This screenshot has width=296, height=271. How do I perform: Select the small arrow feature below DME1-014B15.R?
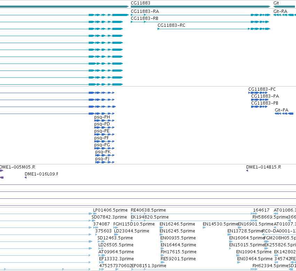pos(247,171)
